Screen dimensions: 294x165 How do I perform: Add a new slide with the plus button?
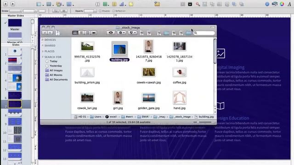(x=6, y=4)
